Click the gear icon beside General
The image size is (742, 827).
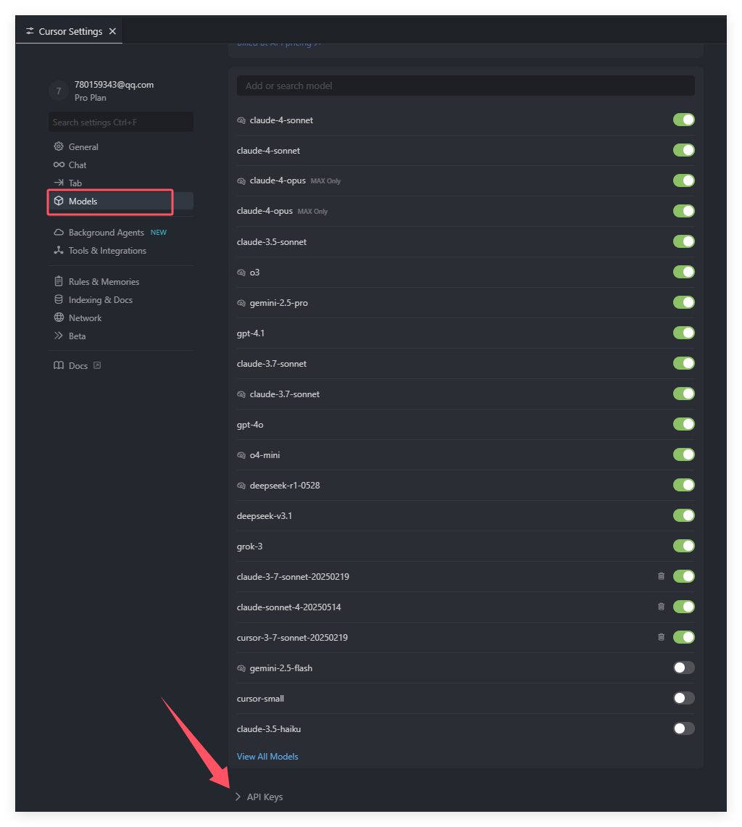[x=59, y=146]
